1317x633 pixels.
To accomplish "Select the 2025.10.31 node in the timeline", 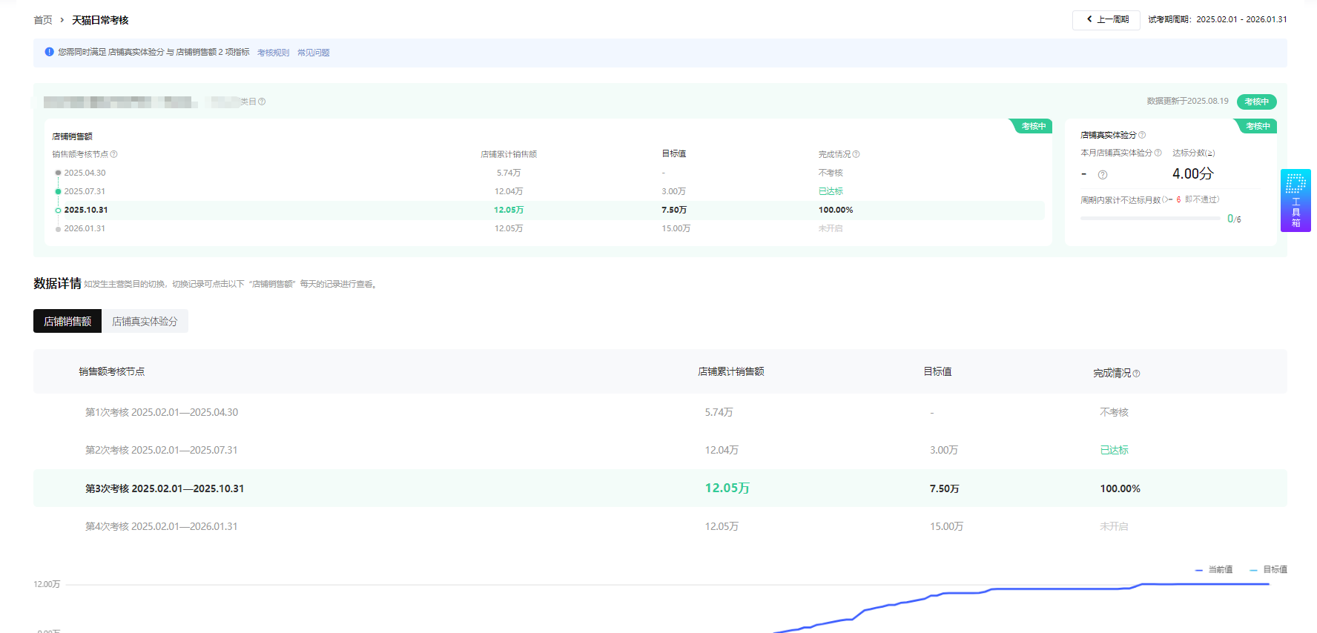I will click(85, 210).
